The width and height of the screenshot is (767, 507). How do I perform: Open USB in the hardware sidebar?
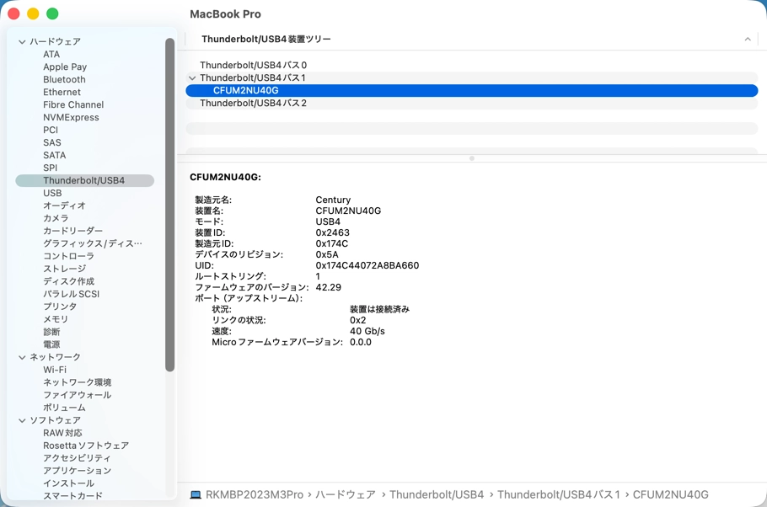coord(52,193)
